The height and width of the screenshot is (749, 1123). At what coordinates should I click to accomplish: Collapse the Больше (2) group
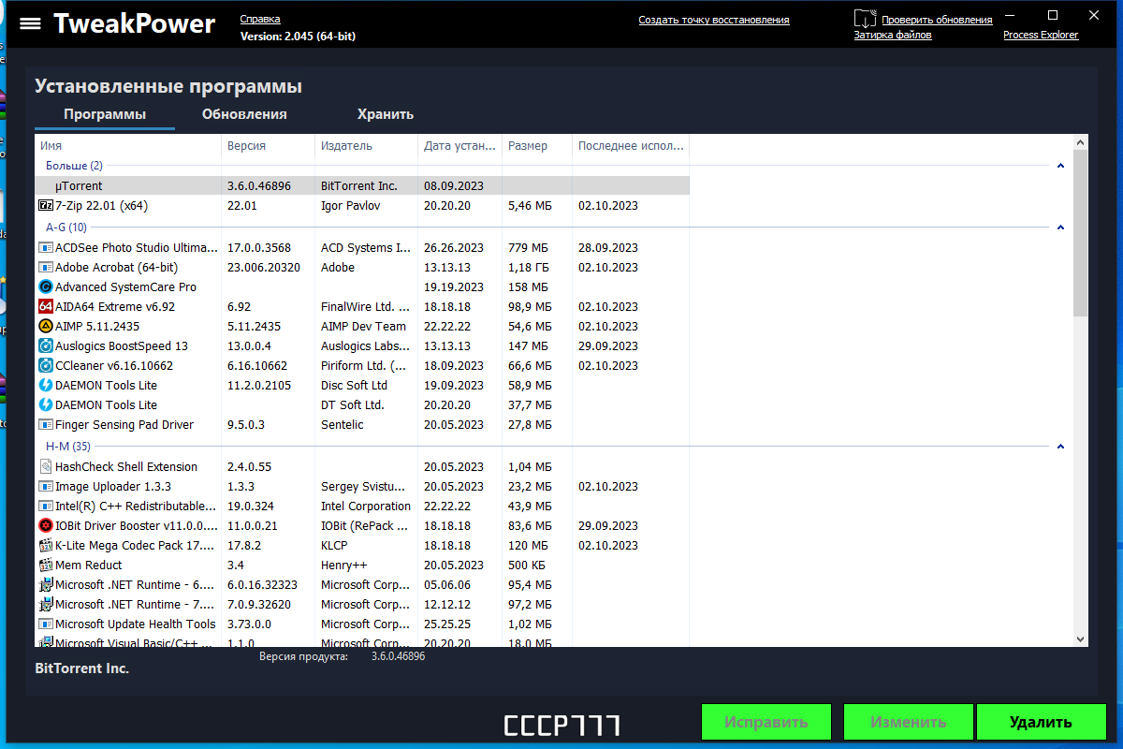tap(1060, 166)
